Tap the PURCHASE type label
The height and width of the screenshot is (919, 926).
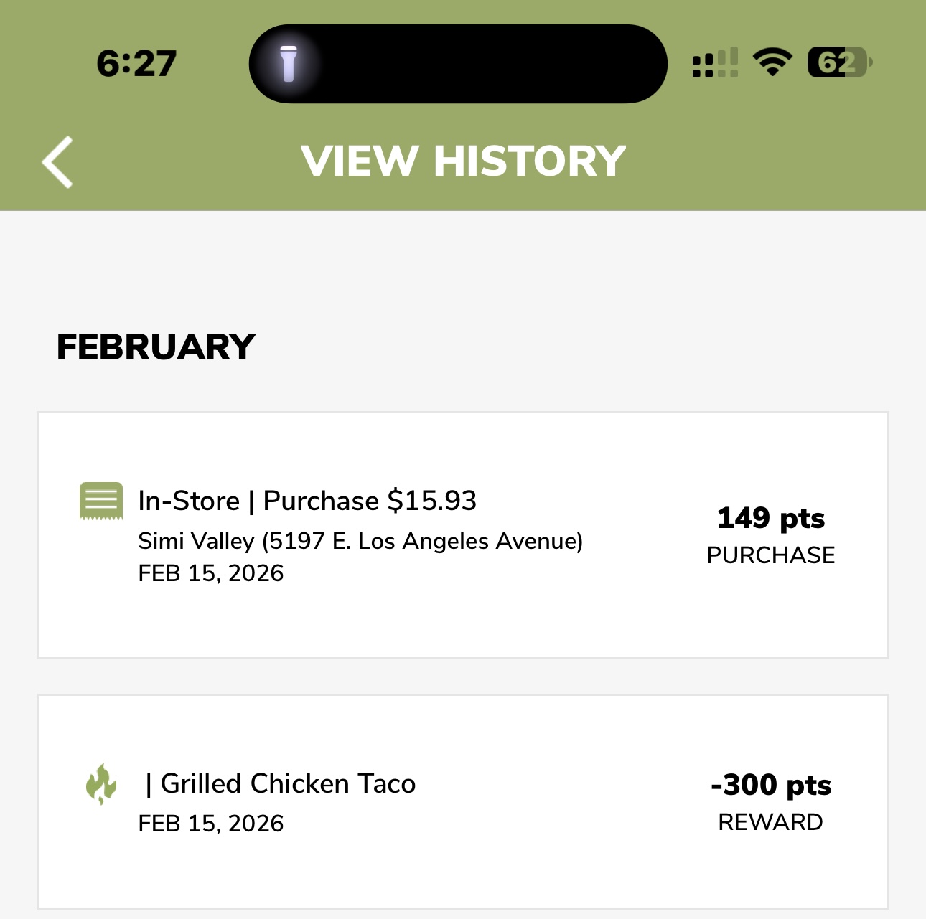tap(770, 555)
